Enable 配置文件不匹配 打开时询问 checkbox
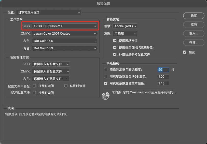 point(34,86)
